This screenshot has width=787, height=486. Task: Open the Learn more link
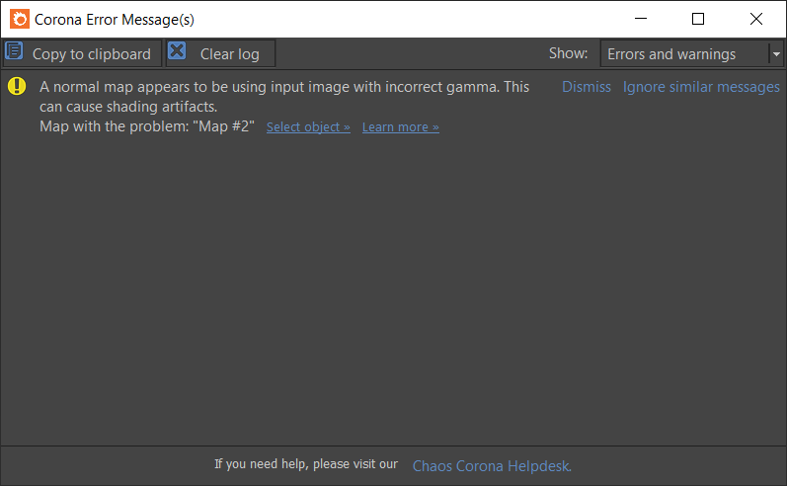coord(401,127)
